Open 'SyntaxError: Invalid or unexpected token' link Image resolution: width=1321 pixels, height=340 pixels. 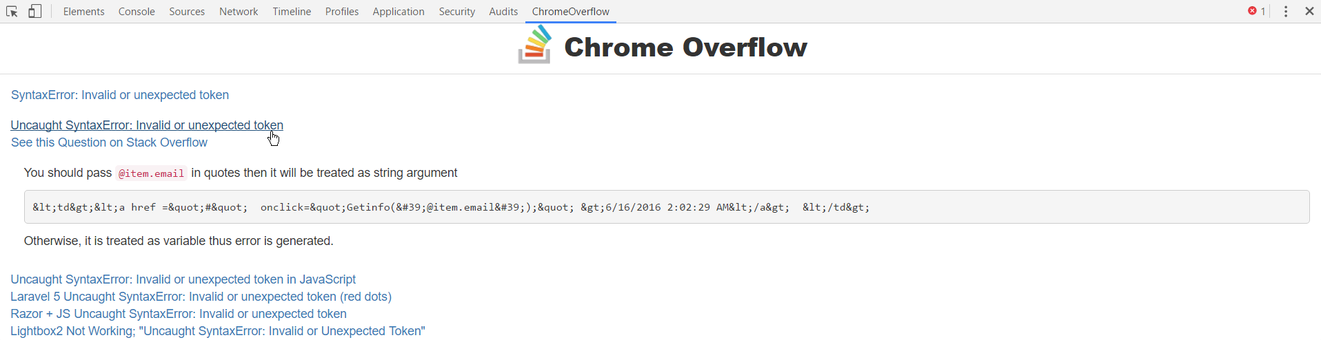(x=120, y=95)
